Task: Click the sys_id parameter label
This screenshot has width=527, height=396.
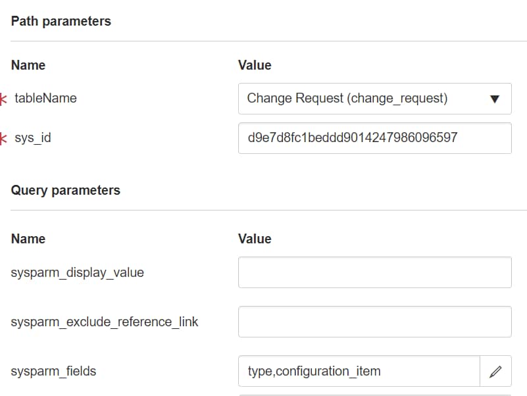Action: click(32, 138)
